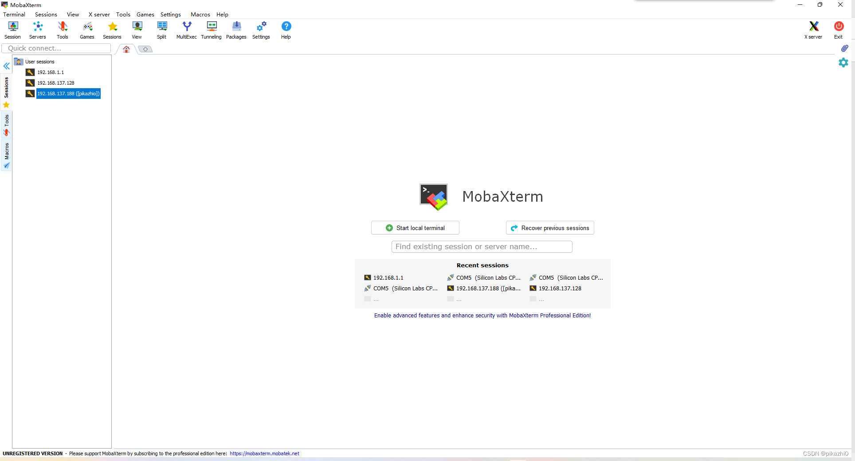Viewport: 855px width, 461px height.
Task: Open the Sessions star toolbar icon
Action: pos(112,30)
